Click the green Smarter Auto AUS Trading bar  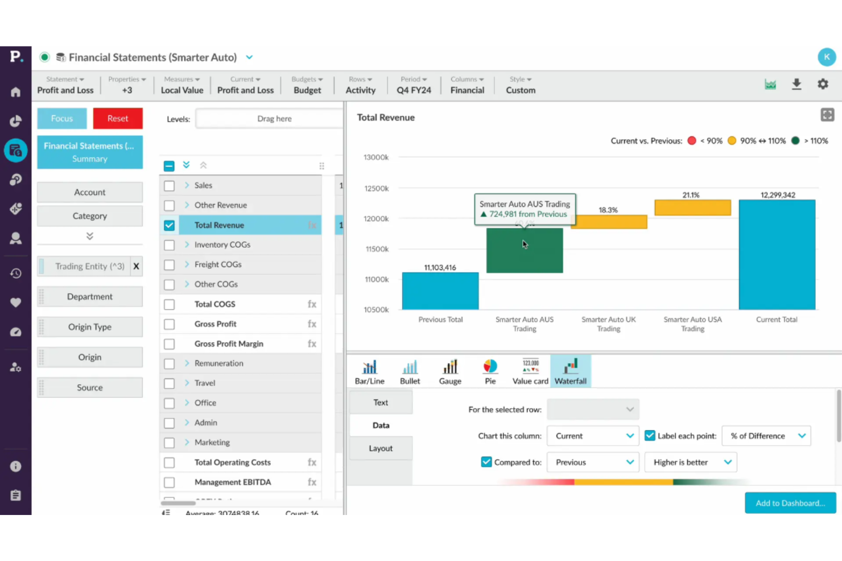(x=525, y=251)
